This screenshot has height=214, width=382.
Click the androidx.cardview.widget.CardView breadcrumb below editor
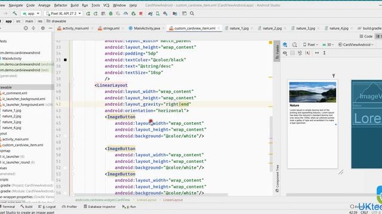[x=103, y=200]
